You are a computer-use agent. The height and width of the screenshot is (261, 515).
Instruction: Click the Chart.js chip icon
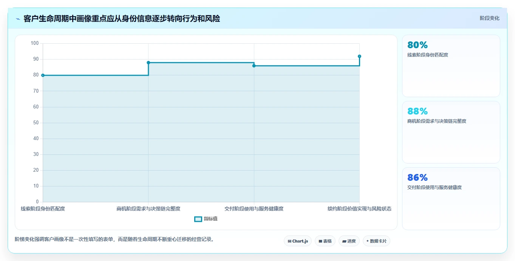[289, 241]
